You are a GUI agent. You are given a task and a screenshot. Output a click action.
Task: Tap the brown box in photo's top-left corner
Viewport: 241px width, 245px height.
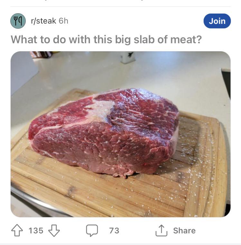coord(40,54)
